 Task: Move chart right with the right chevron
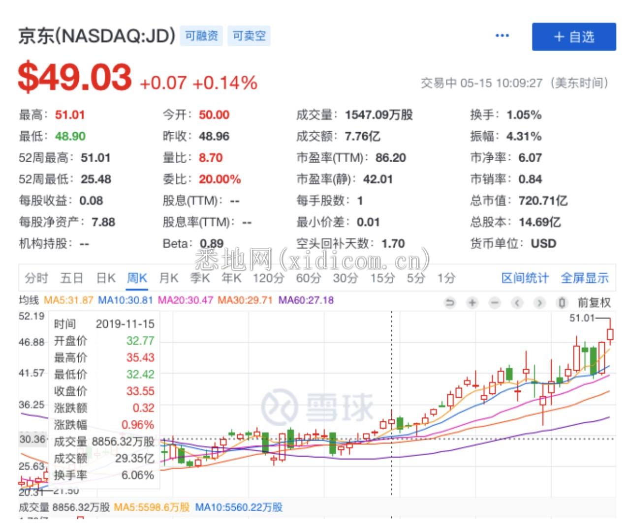539,302
